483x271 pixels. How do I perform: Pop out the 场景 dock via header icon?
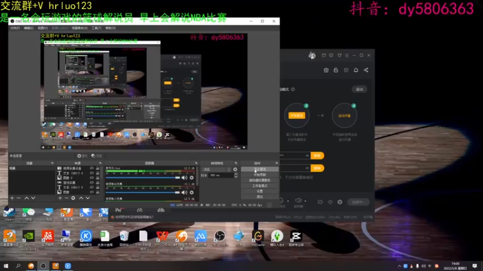coord(52,163)
